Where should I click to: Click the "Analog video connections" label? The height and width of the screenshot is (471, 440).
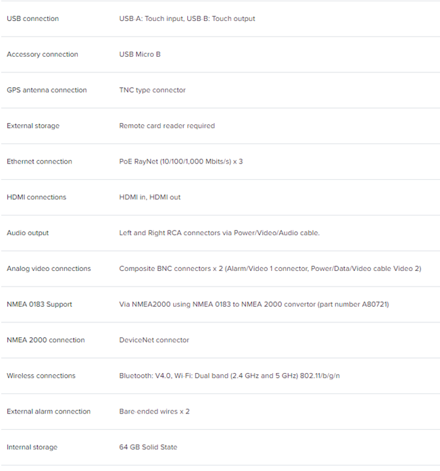pyautogui.click(x=49, y=269)
